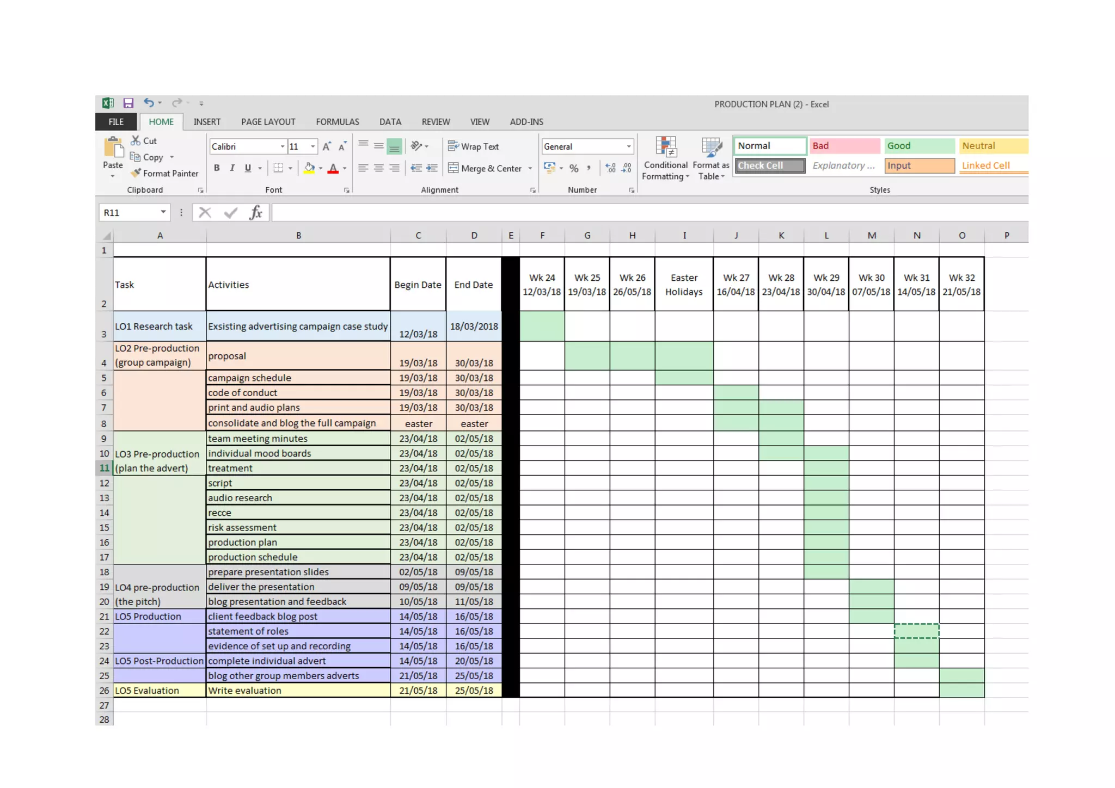1115x788 pixels.
Task: Open the Merge & Center dropdown arrow
Action: (x=530, y=169)
